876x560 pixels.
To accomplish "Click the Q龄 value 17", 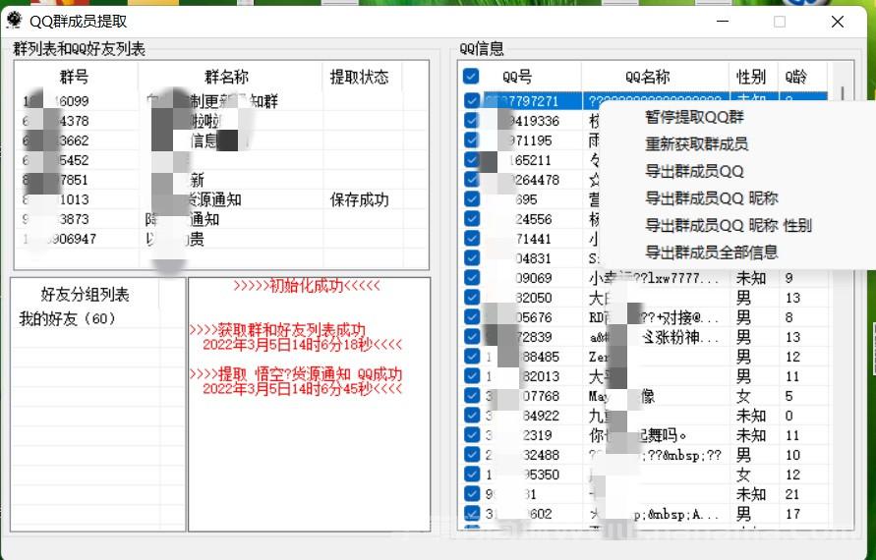I will pyautogui.click(x=792, y=514).
